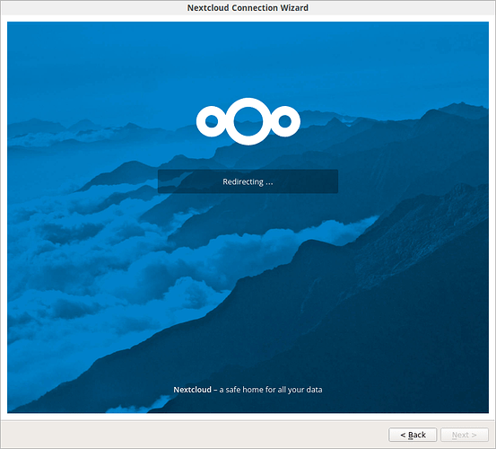Click the word Wizard in the window title
This screenshot has height=449, width=496.
tap(293, 7)
